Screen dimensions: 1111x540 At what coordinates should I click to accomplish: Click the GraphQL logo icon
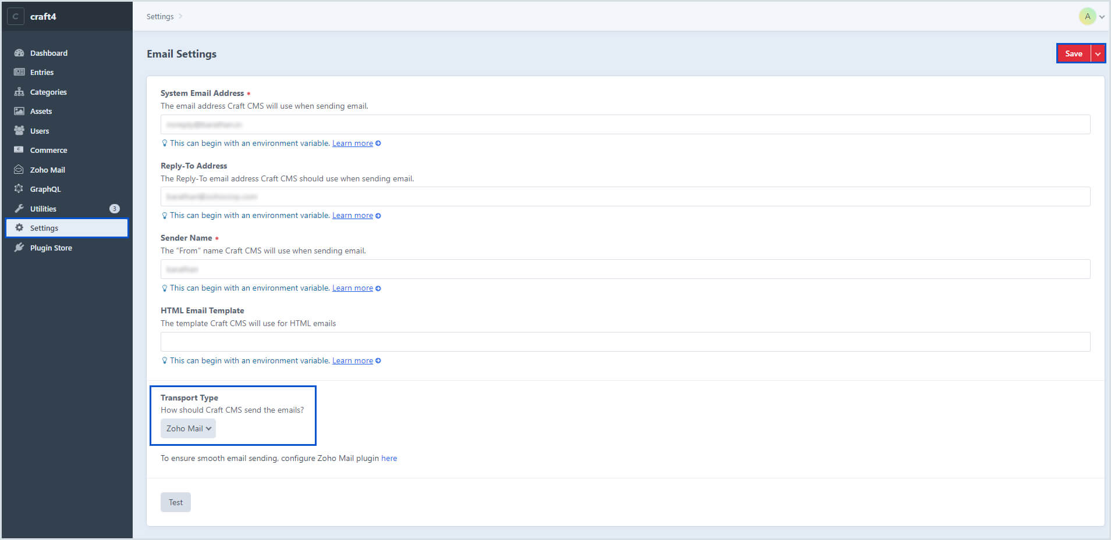19,189
